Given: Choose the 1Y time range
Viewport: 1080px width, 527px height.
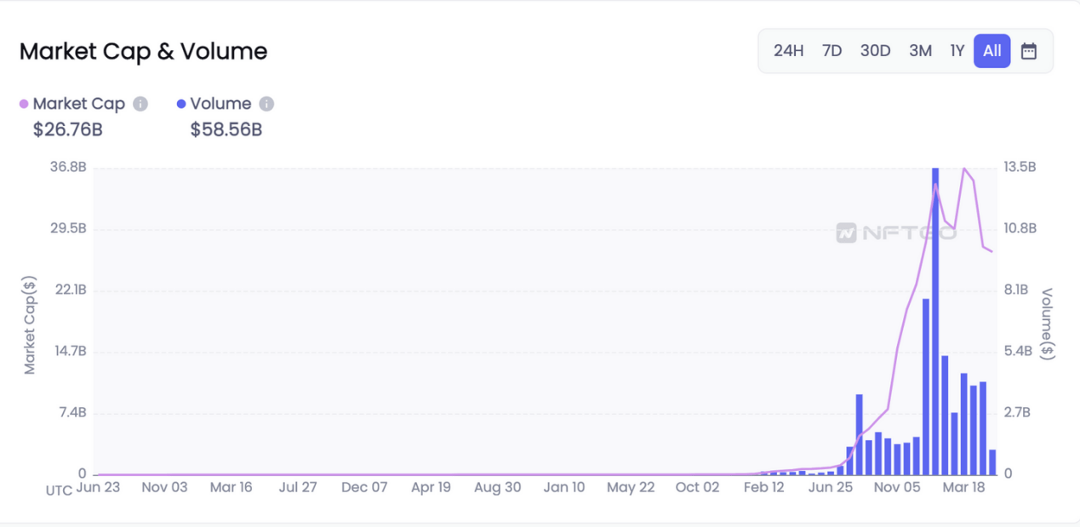Looking at the screenshot, I should [x=957, y=51].
